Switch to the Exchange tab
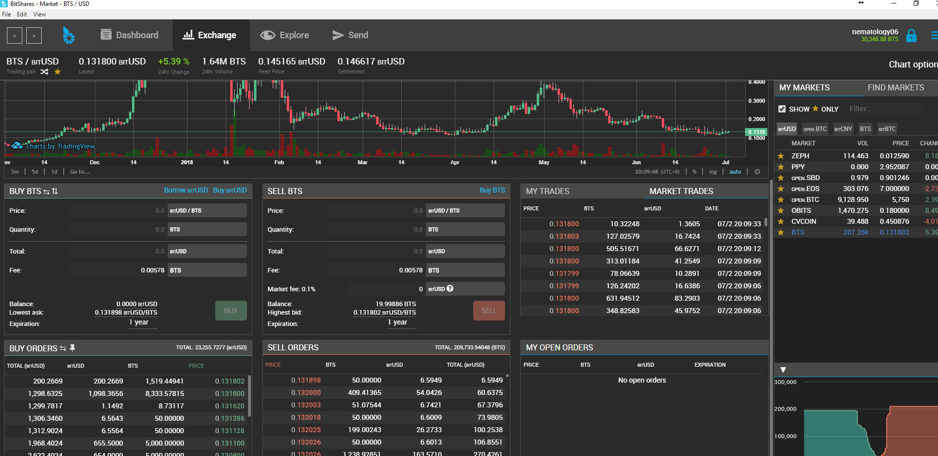This screenshot has height=456, width=938. coord(209,35)
